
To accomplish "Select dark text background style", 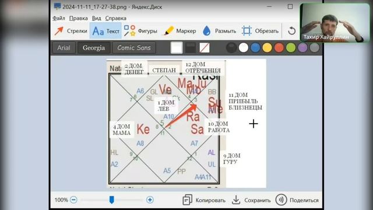I will [191, 48].
